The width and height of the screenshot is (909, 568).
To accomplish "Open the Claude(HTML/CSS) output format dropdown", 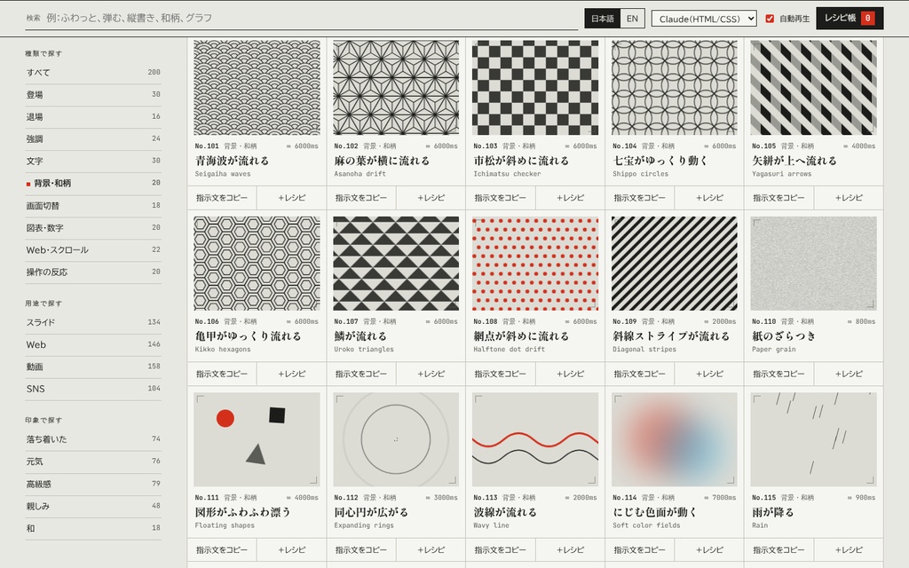I will [704, 19].
